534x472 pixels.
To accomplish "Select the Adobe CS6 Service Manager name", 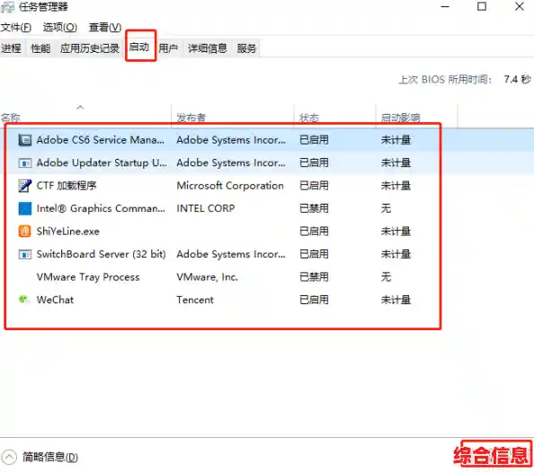I will click(101, 140).
